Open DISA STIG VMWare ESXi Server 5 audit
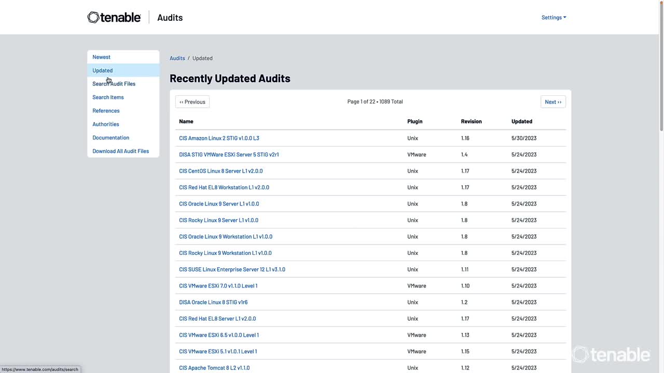This screenshot has width=664, height=373. [x=229, y=155]
